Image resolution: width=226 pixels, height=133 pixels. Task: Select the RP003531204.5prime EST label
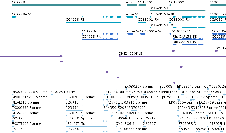[153, 97]
